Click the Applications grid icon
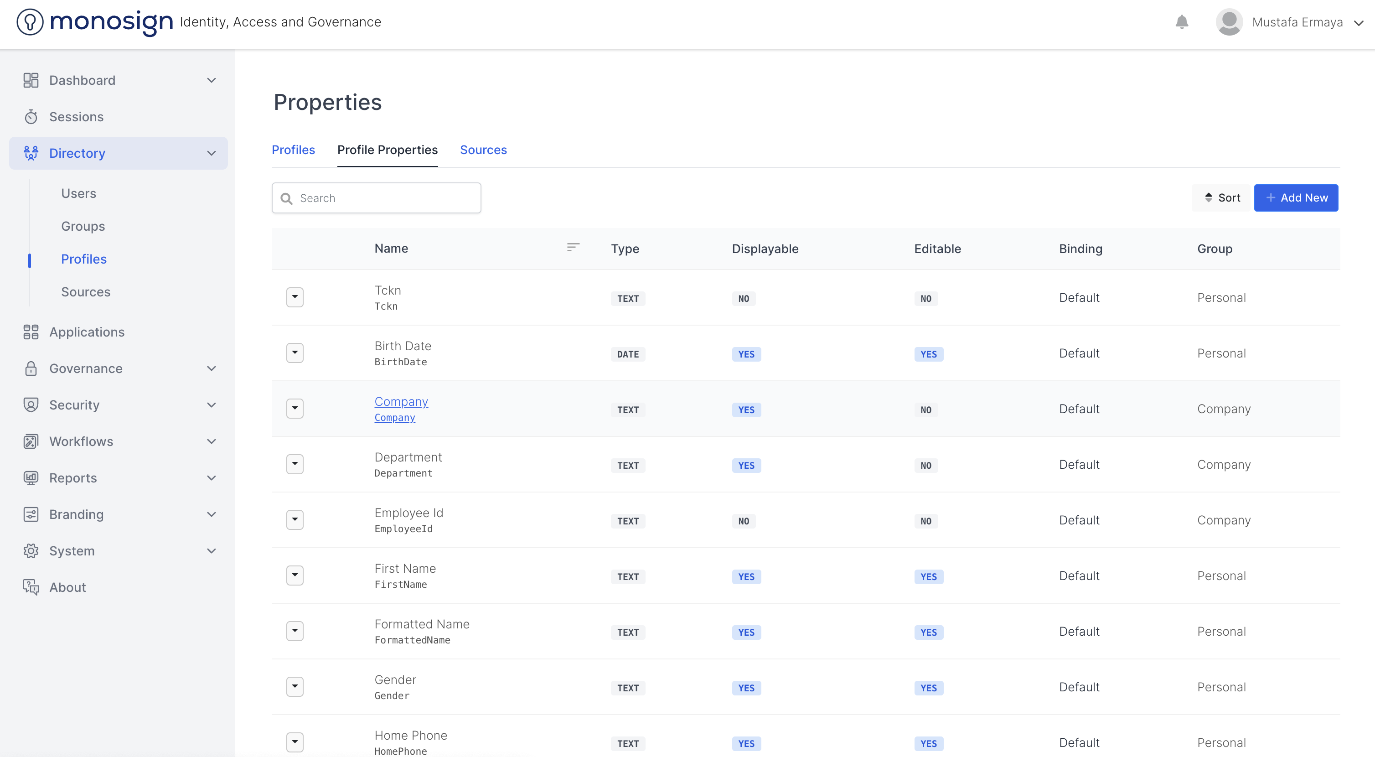 (x=31, y=332)
